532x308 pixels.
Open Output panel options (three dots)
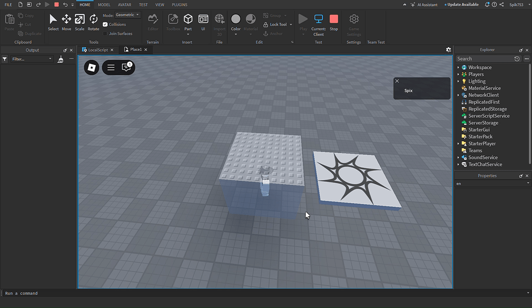click(71, 59)
